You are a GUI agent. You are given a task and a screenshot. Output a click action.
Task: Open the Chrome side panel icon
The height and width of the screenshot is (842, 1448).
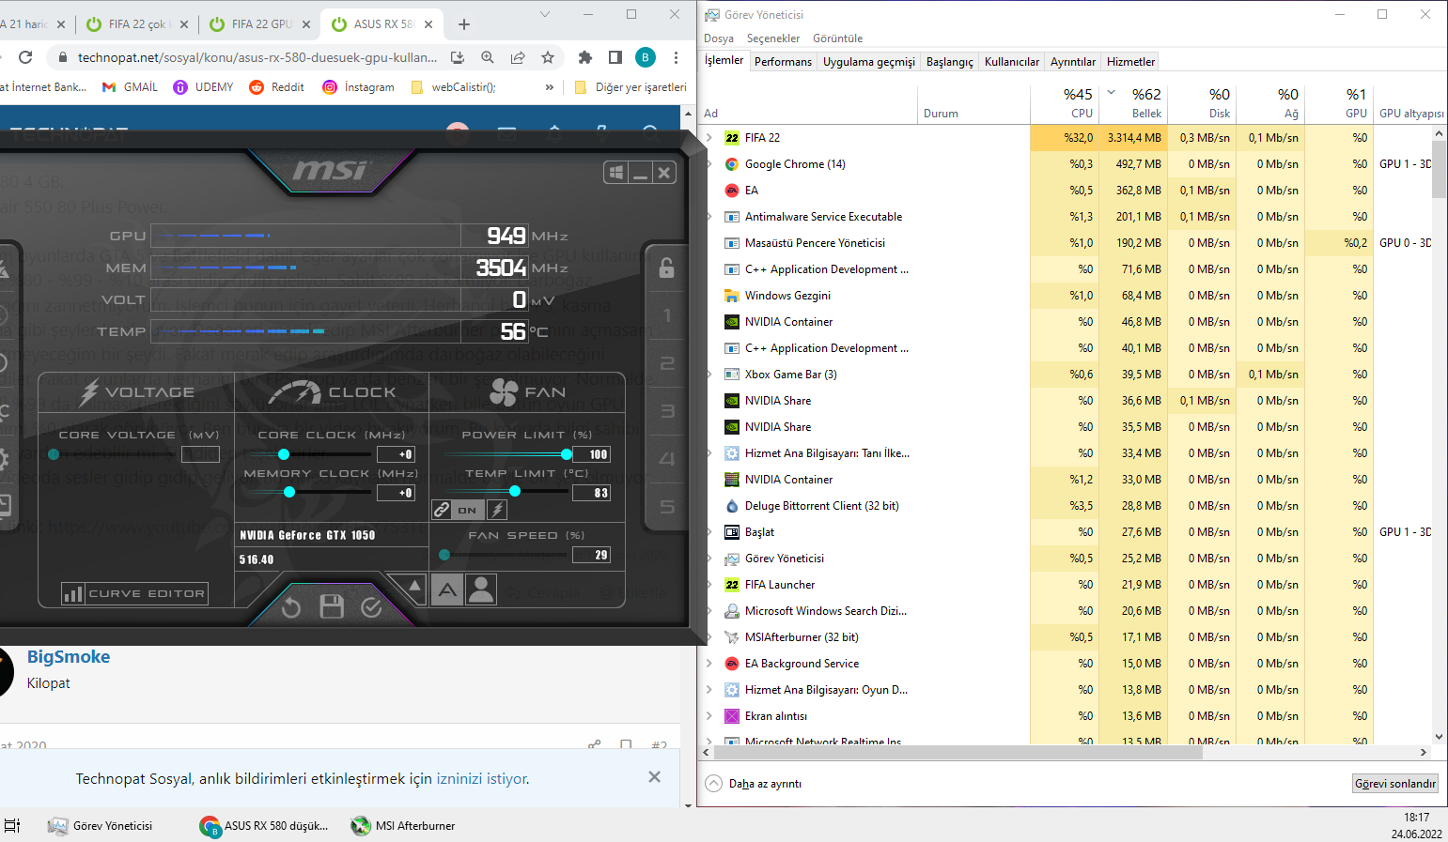pos(615,57)
